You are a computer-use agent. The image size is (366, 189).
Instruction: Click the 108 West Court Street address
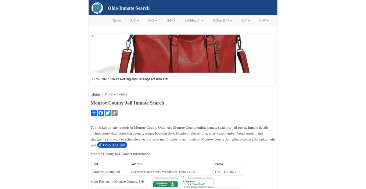tap(163, 172)
